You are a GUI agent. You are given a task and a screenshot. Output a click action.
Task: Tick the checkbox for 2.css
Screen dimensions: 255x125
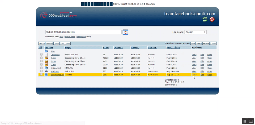41,61
